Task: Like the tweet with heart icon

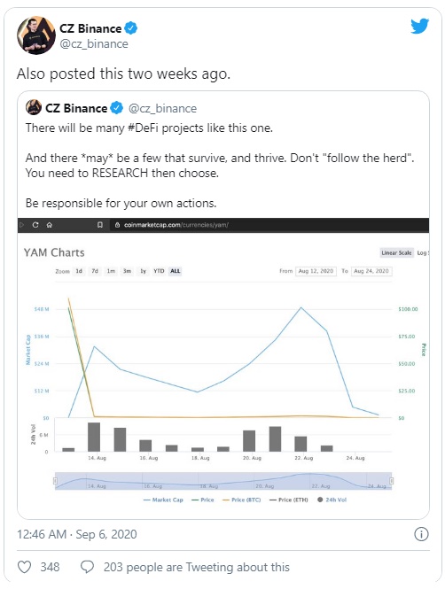Action: click(25, 567)
